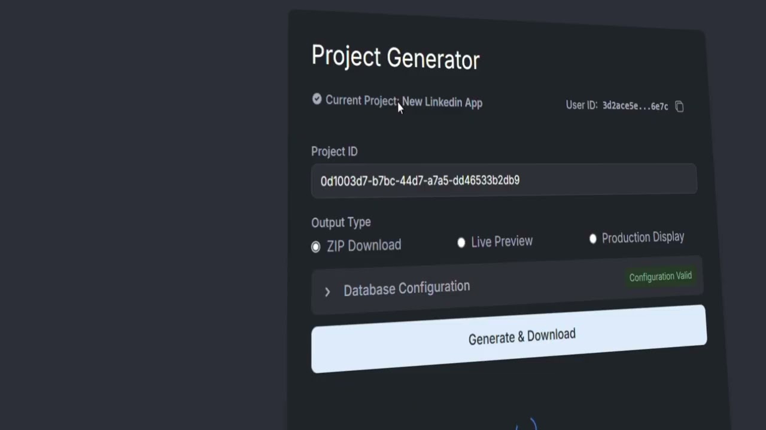Screen dimensions: 766x430
Task: Choose the Live Preview output option
Action: [x=461, y=242]
